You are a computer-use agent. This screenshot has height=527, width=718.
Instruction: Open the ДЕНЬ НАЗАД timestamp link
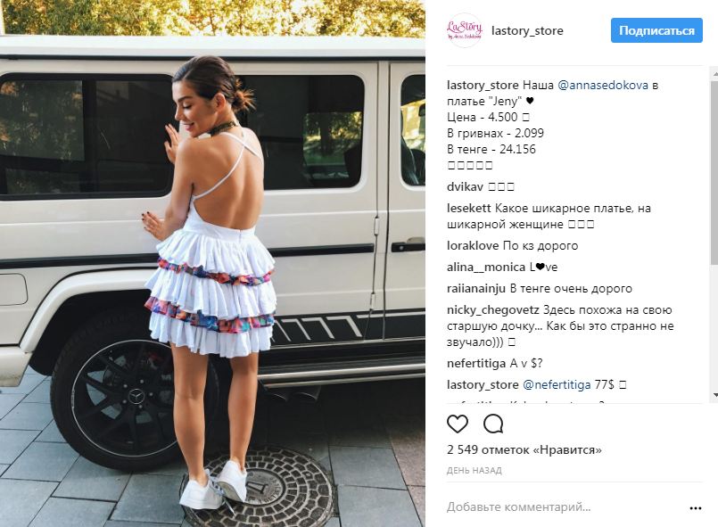pyautogui.click(x=474, y=470)
